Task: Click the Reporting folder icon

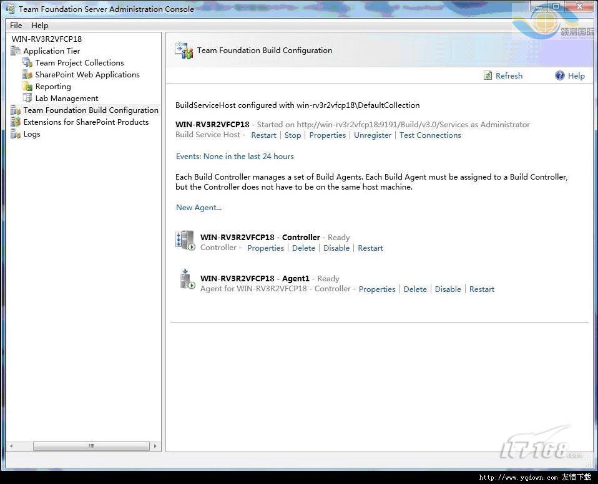Action: click(x=27, y=87)
